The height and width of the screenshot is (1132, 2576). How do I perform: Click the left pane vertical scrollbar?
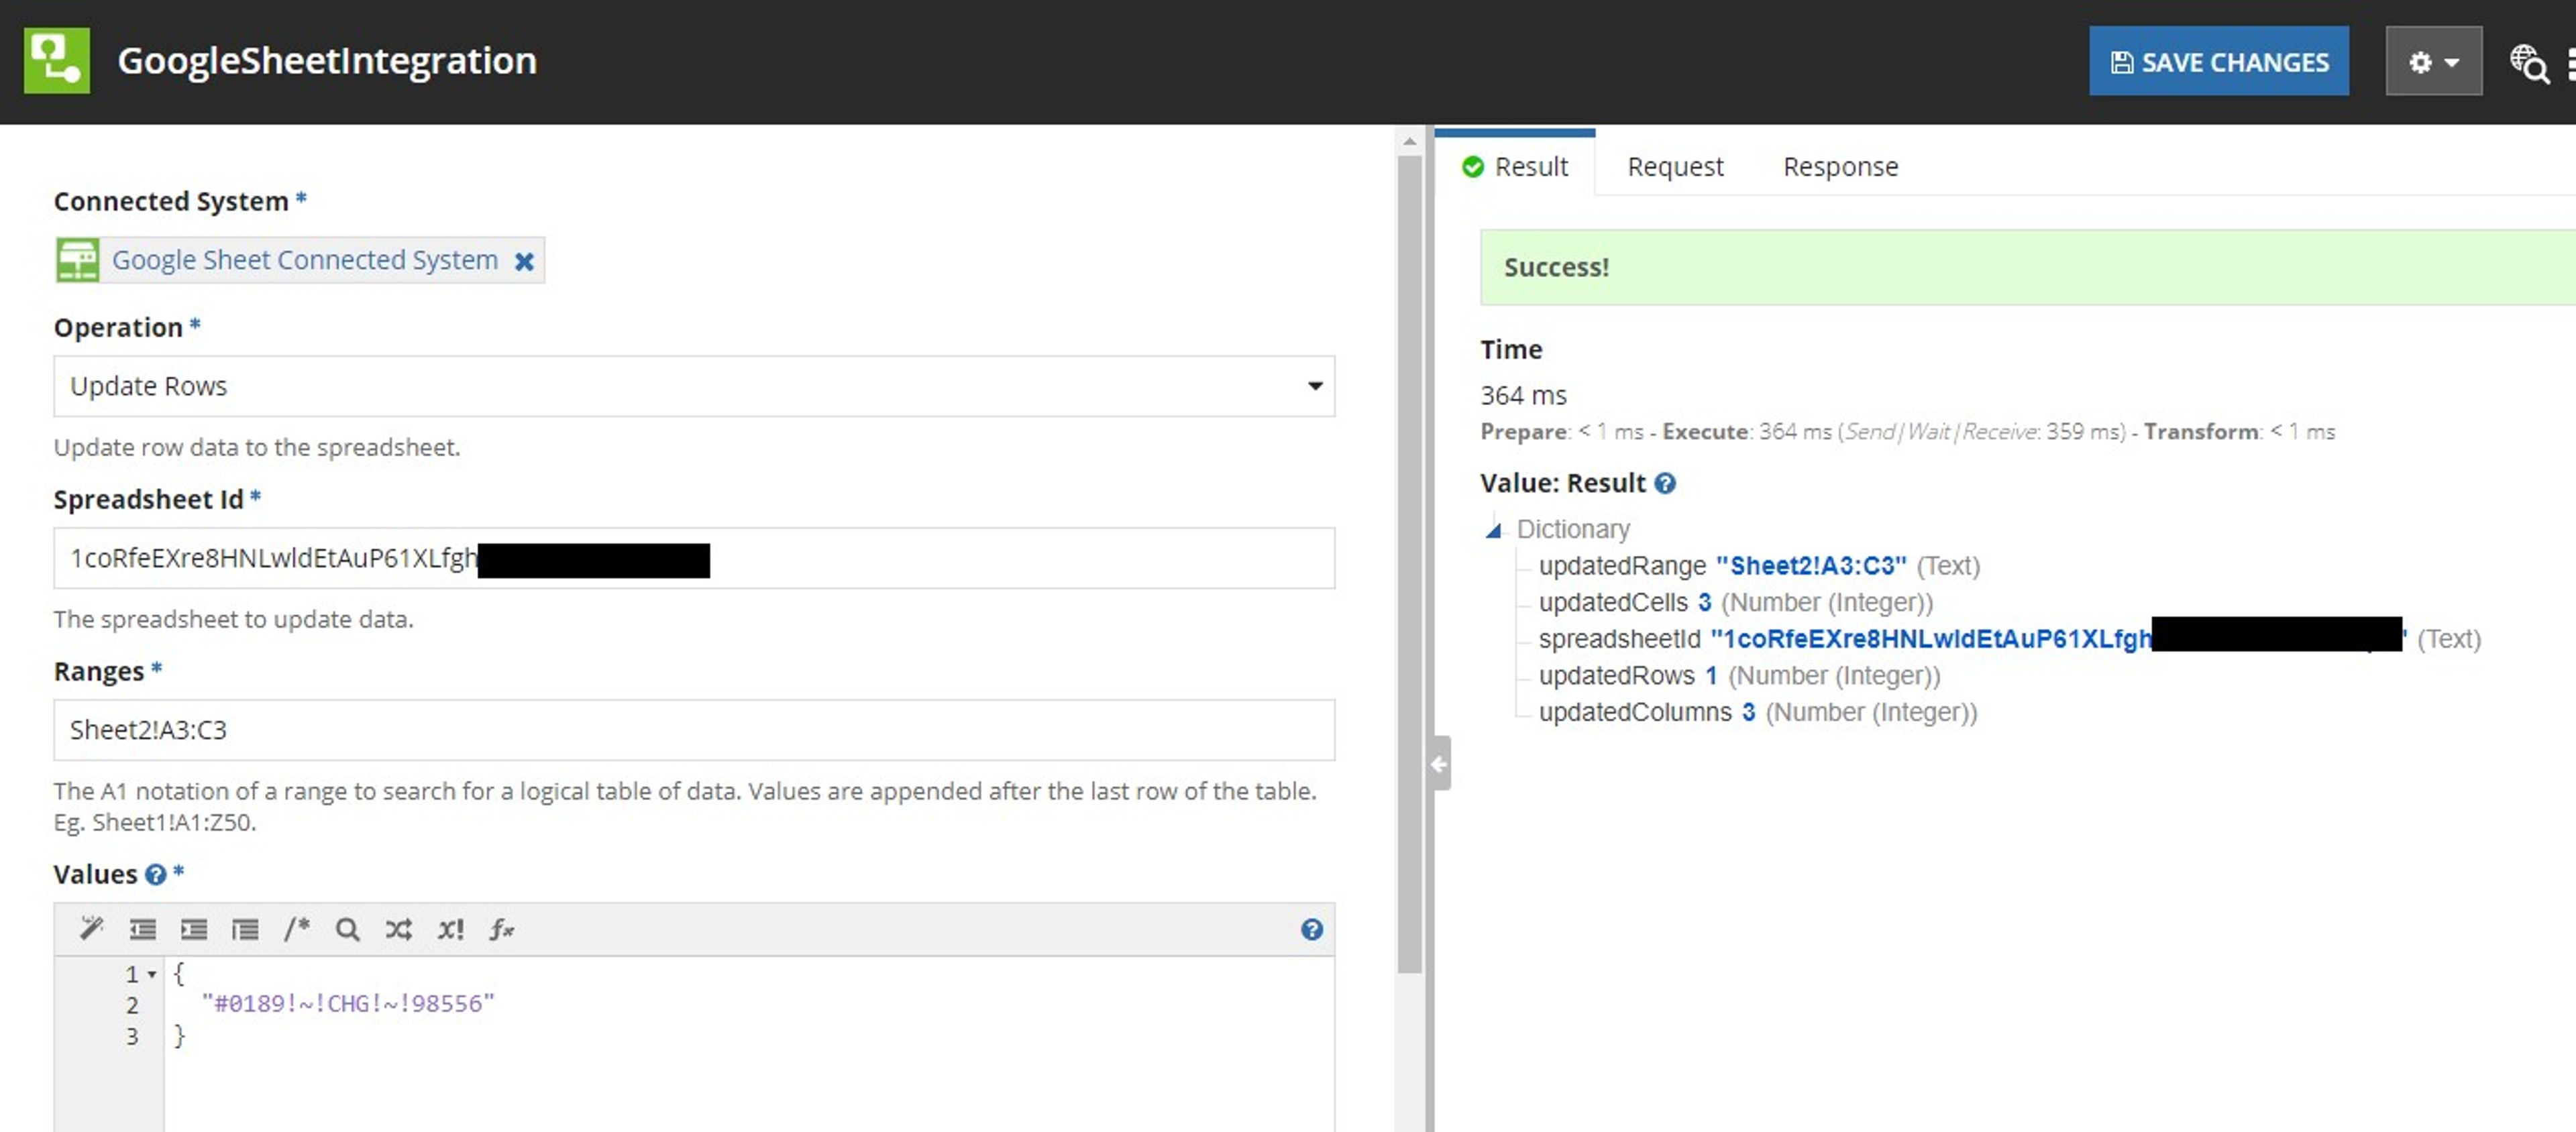tap(1409, 564)
